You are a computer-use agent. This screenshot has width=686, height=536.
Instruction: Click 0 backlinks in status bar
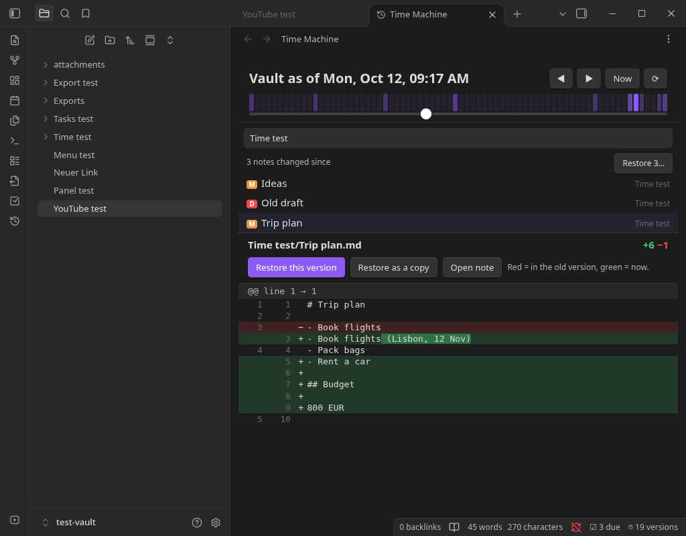[420, 527]
